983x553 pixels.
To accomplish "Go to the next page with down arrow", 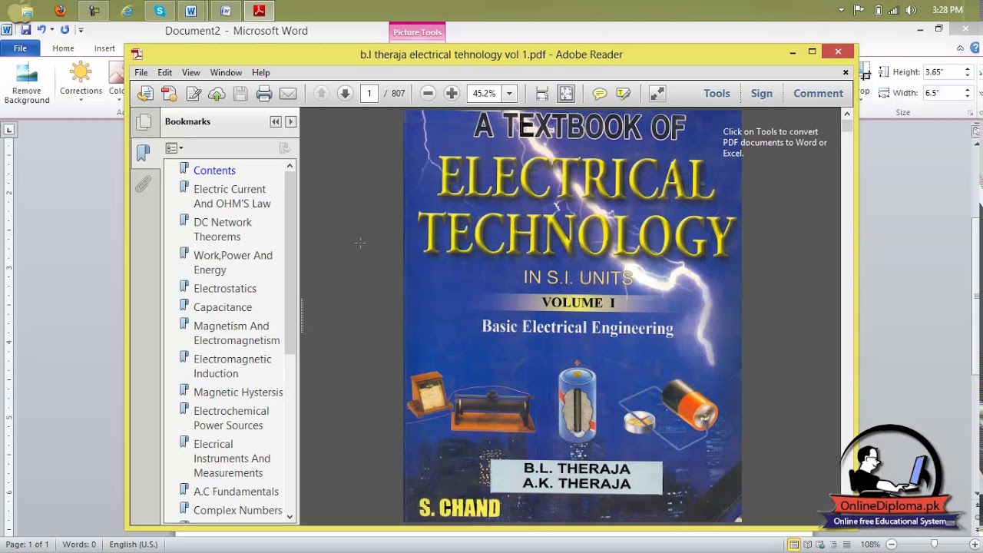I will [x=345, y=94].
